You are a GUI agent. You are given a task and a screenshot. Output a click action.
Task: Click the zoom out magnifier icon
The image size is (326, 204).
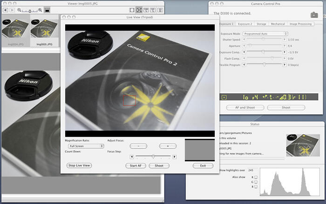19,10
